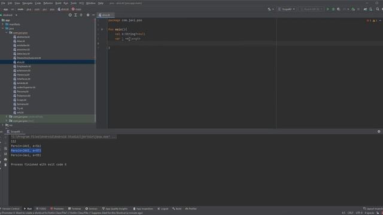
Task: Open the Terminal tool window
Action: 74,208
